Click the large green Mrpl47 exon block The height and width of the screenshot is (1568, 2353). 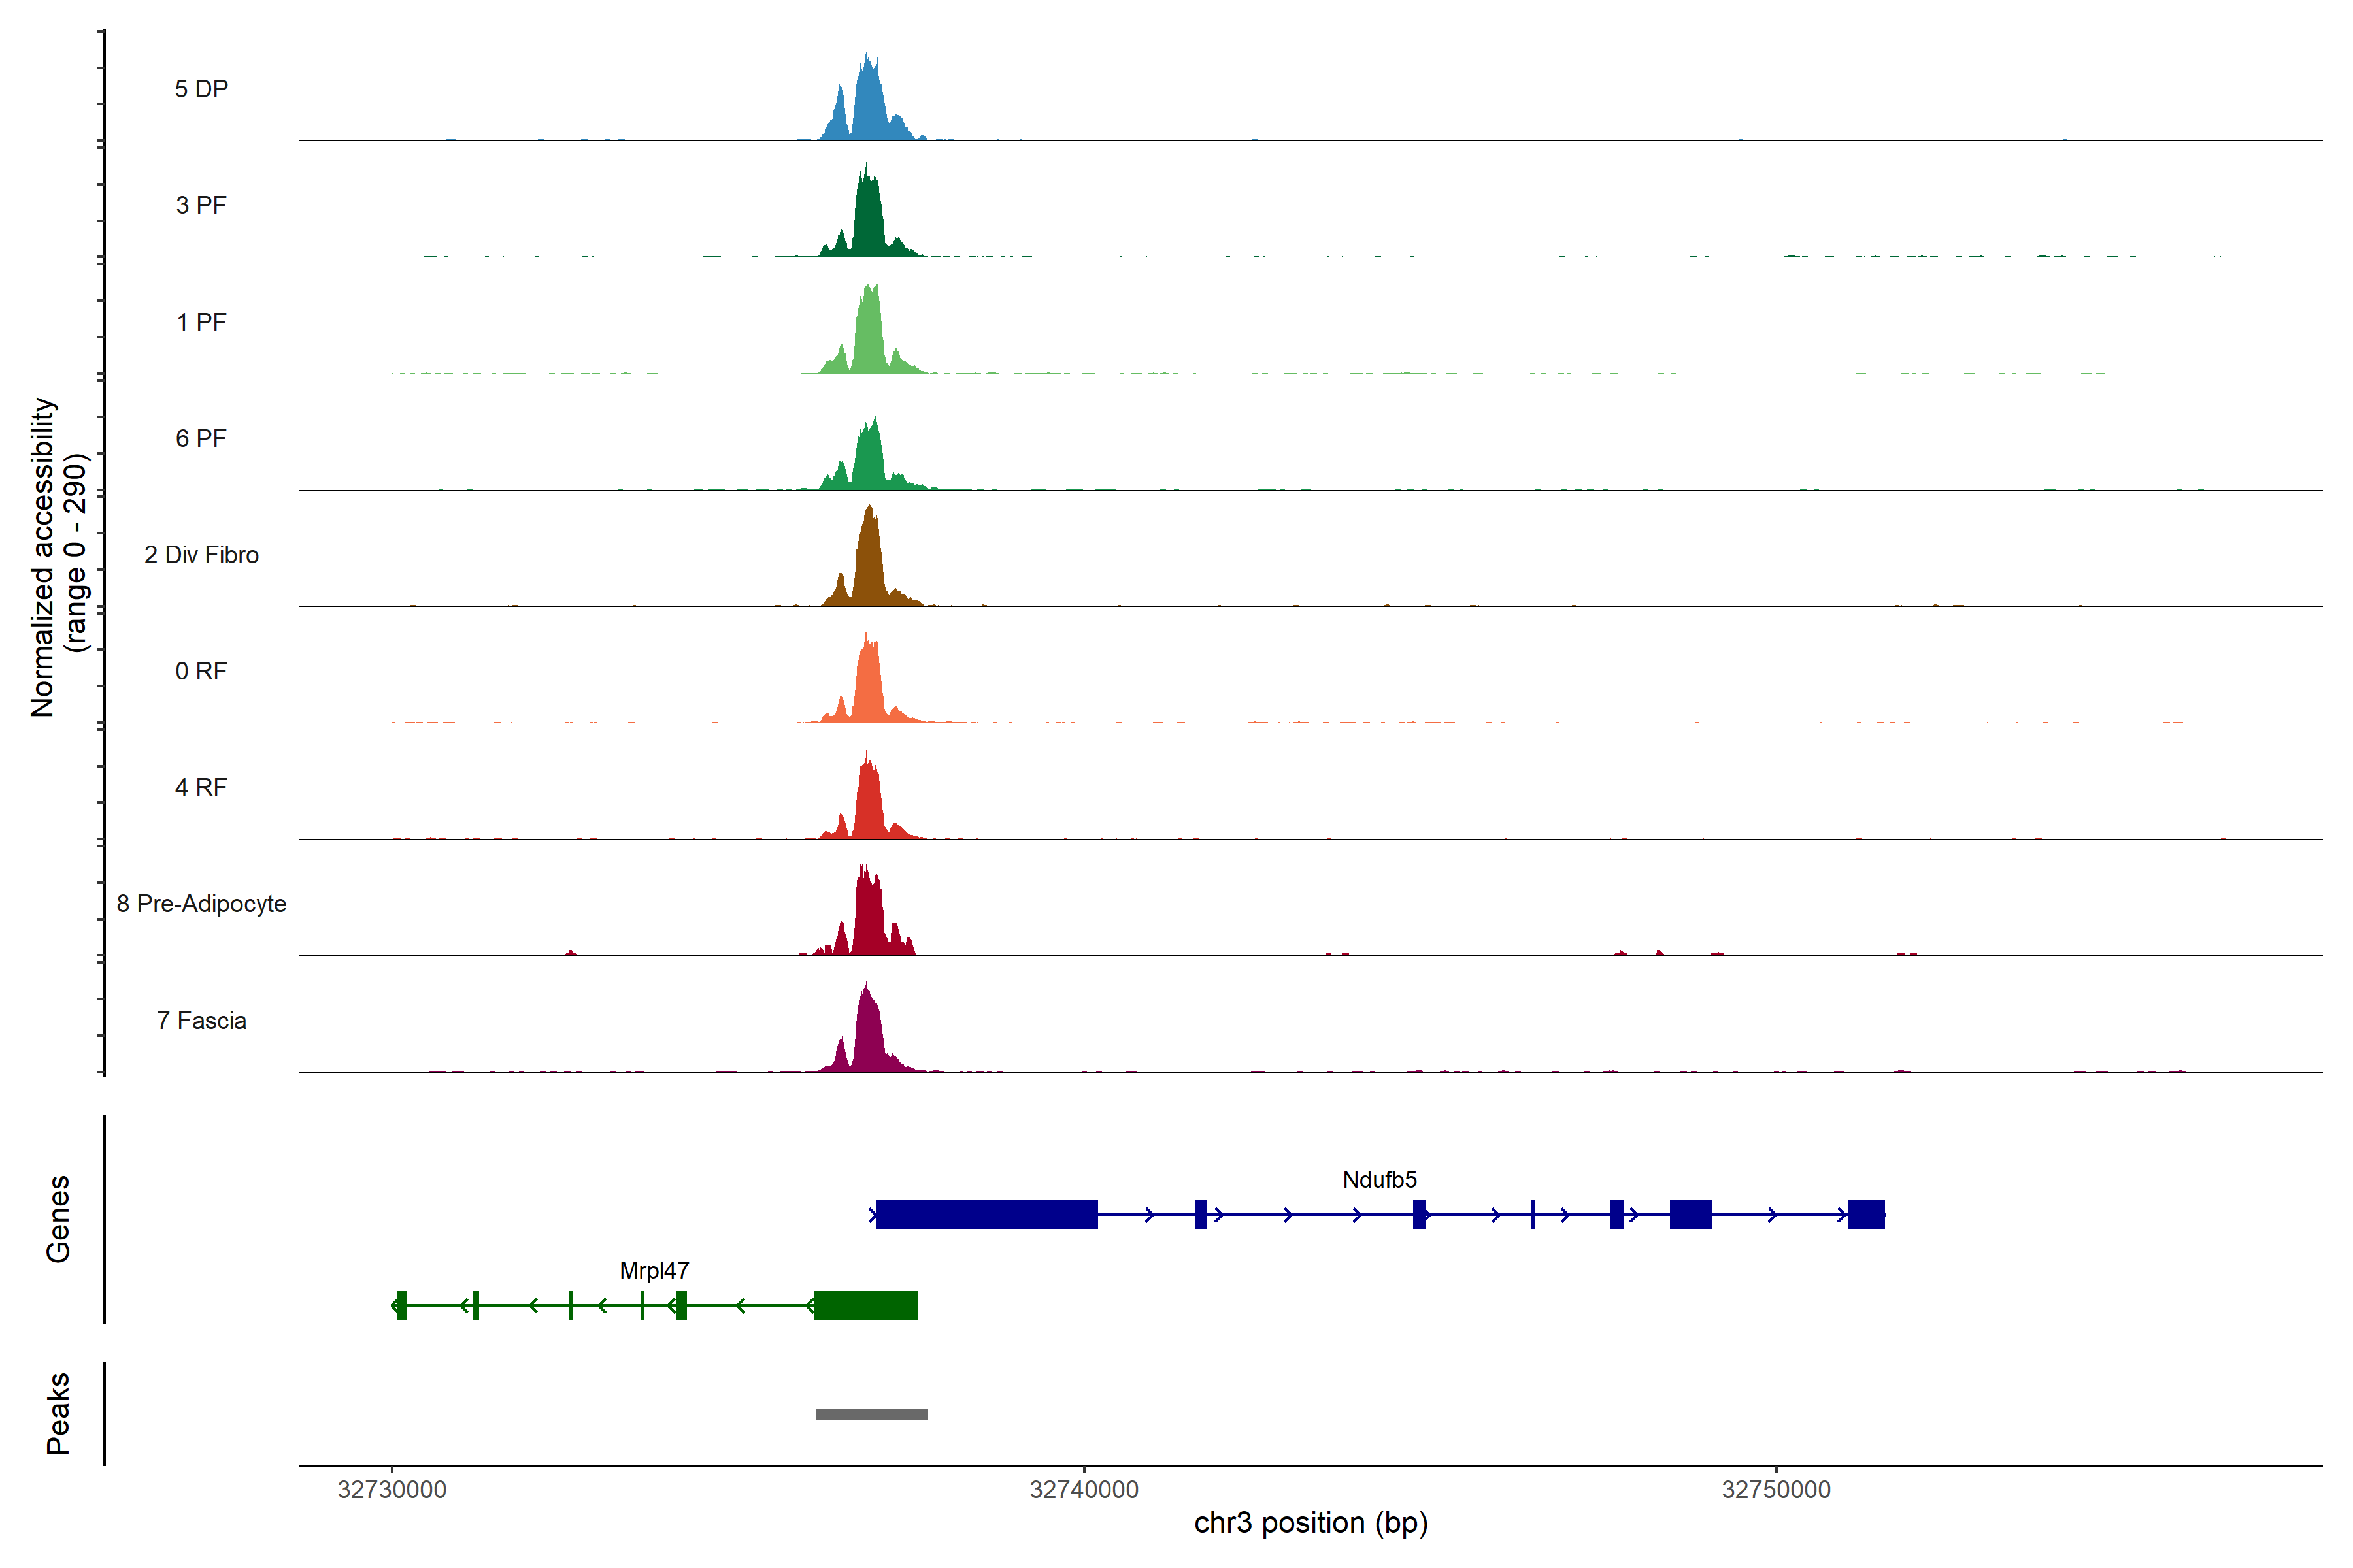(867, 1305)
